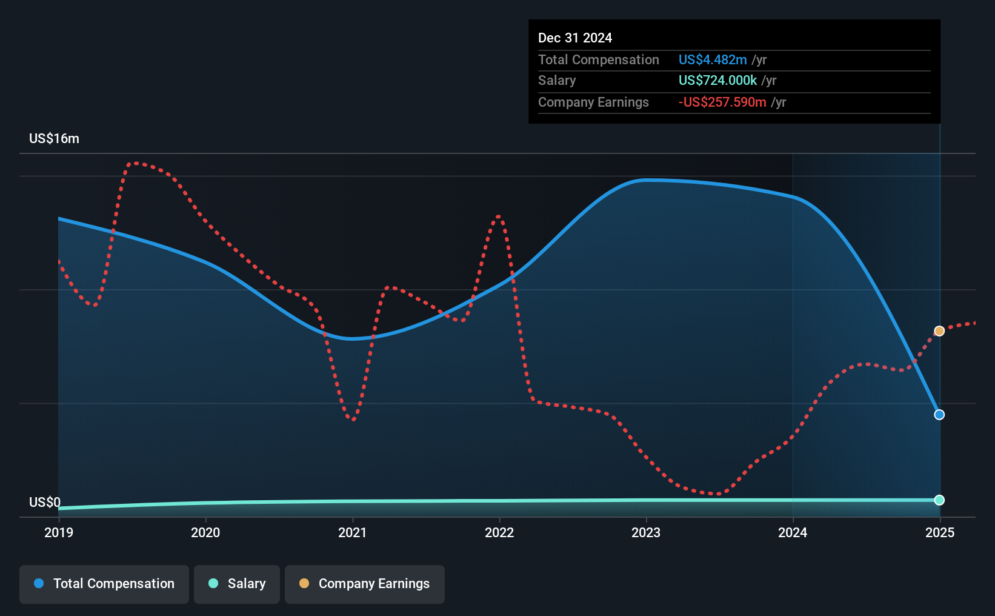995x616 pixels.
Task: Click the 2025 x-axis label
Action: (940, 532)
